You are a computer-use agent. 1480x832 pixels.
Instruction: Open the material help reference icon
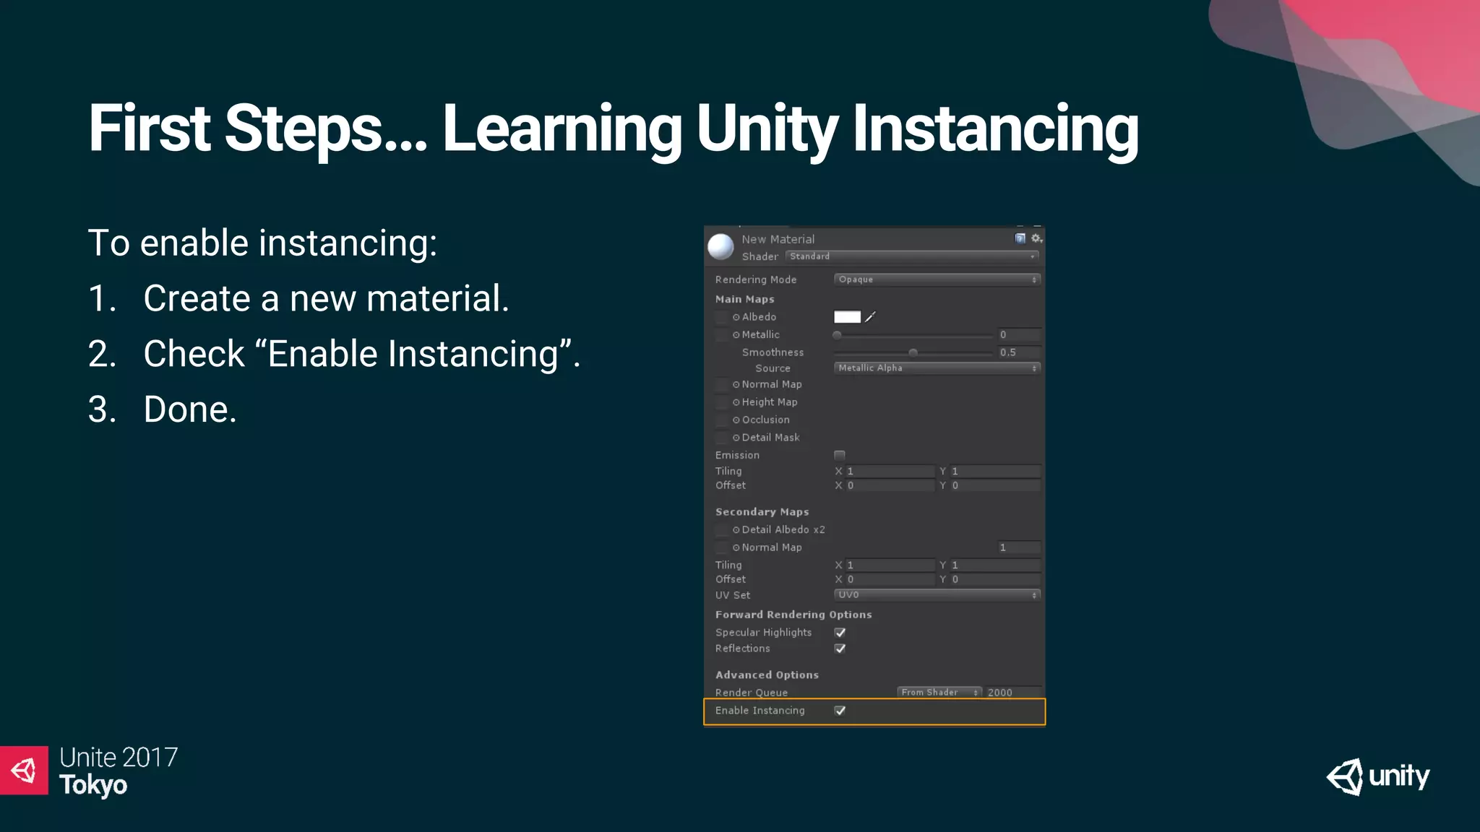click(x=1020, y=238)
